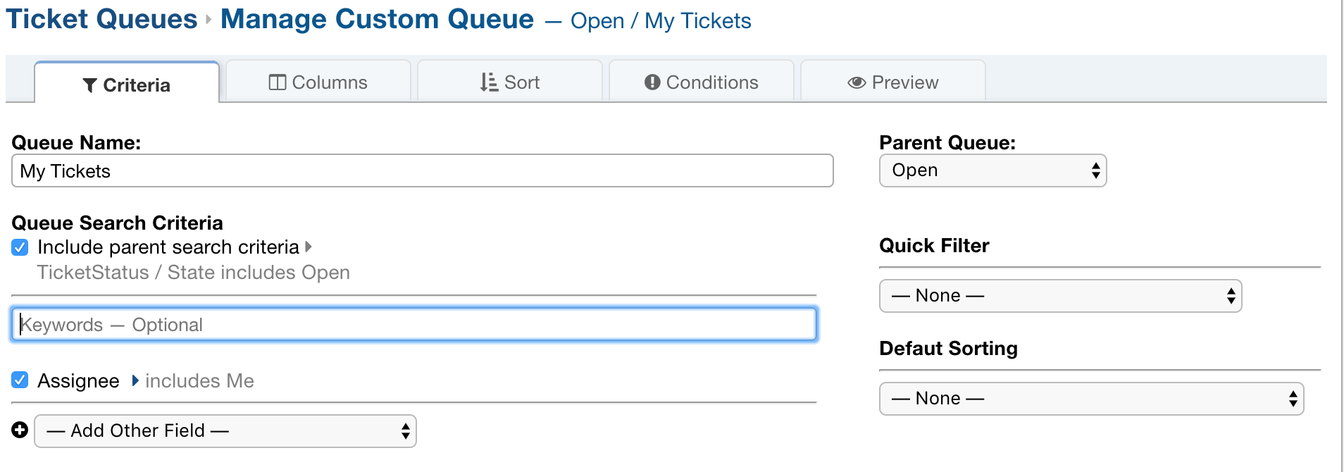1344x472 pixels.
Task: Open the Defaut Sorting dropdown
Action: tap(1091, 398)
